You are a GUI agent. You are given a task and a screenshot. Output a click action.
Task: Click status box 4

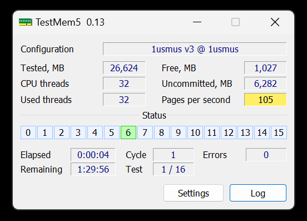(95, 132)
